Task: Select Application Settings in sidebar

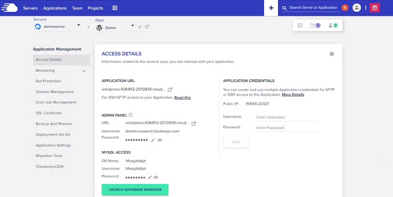Action: pos(53,145)
